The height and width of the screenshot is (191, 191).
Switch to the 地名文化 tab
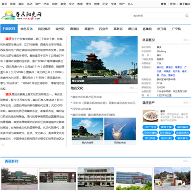click(27, 29)
